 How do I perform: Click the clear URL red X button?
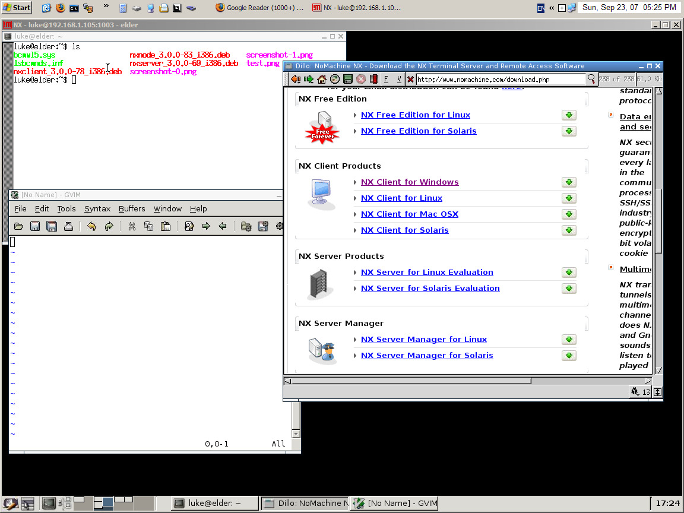coord(410,79)
